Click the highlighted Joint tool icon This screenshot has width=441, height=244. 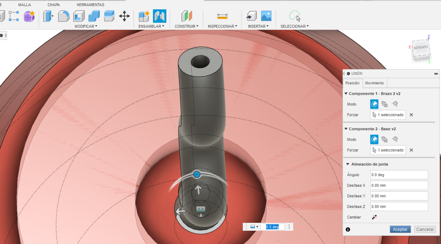160,16
